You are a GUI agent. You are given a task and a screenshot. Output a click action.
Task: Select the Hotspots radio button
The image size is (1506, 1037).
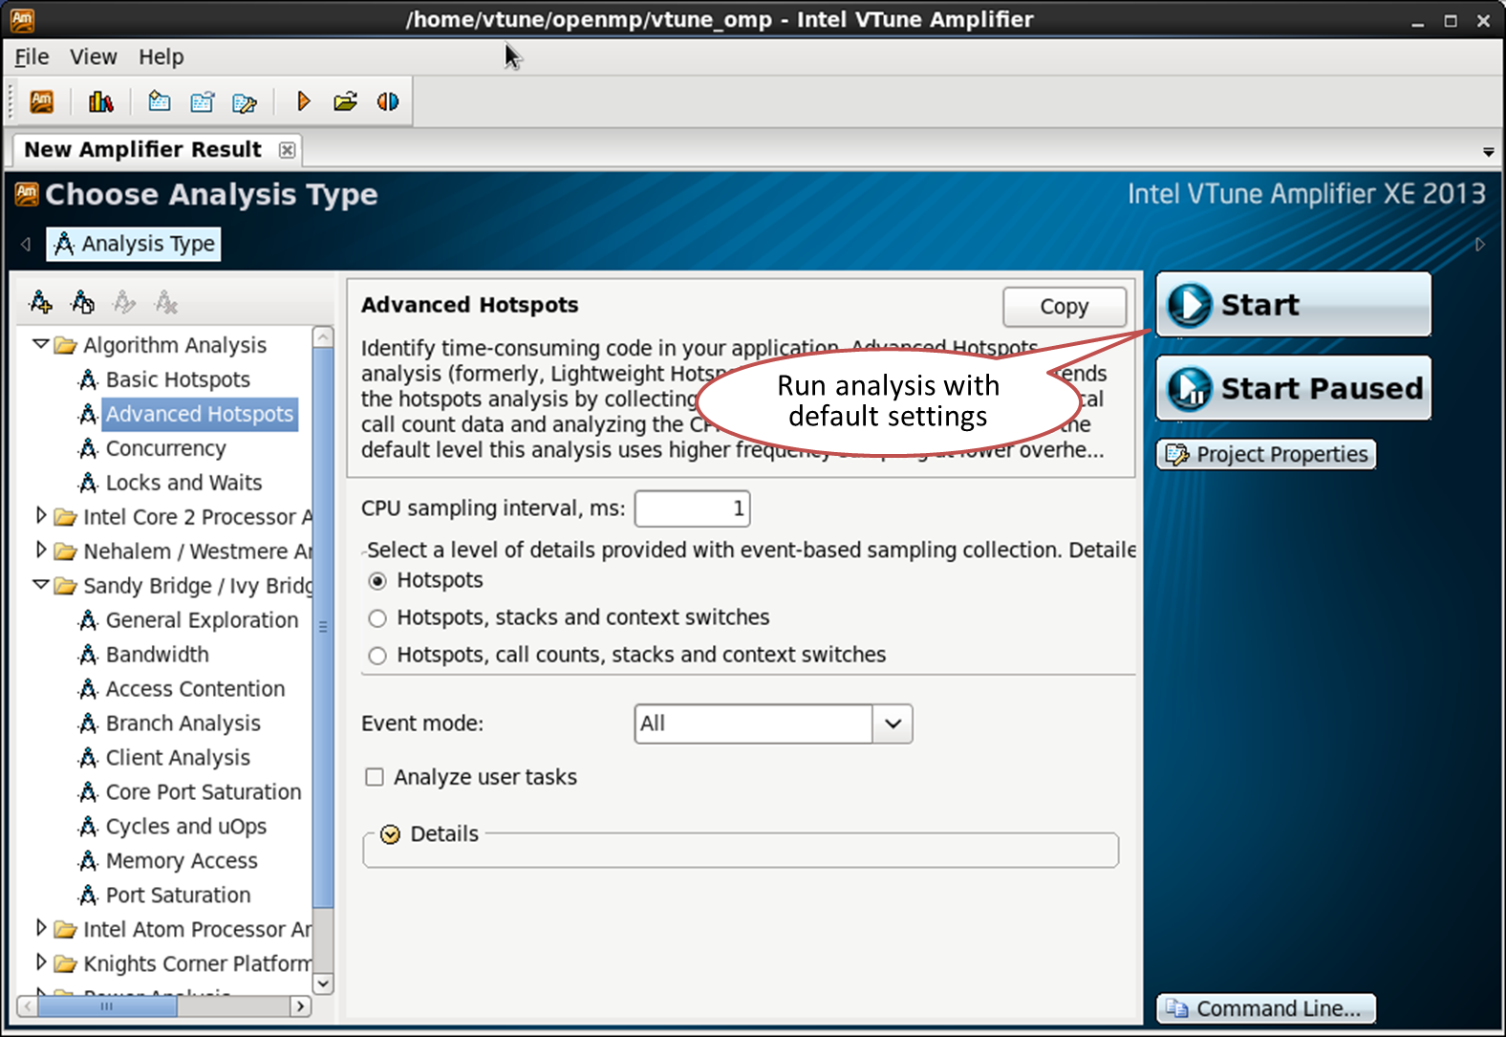coord(377,581)
